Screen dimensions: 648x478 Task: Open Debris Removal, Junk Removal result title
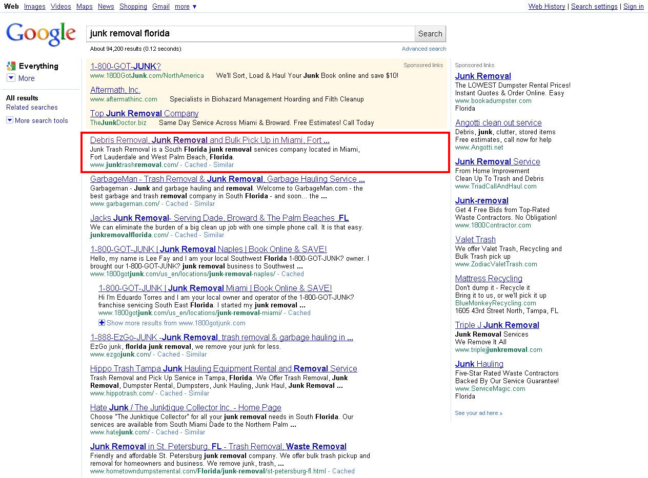coord(210,140)
